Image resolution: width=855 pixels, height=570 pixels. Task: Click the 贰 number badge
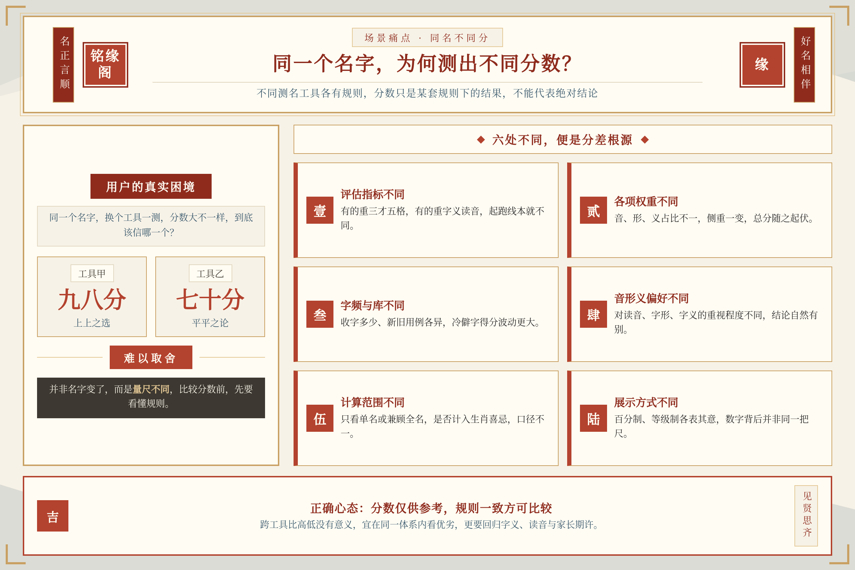tap(593, 210)
